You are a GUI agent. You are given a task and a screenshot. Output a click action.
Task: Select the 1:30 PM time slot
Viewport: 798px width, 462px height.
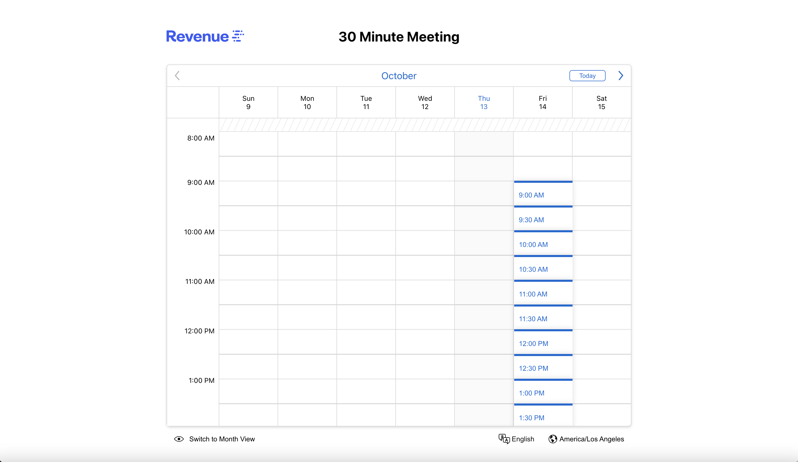543,417
